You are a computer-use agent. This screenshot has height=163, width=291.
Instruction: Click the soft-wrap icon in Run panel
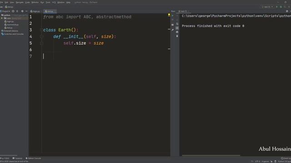coord(177,24)
